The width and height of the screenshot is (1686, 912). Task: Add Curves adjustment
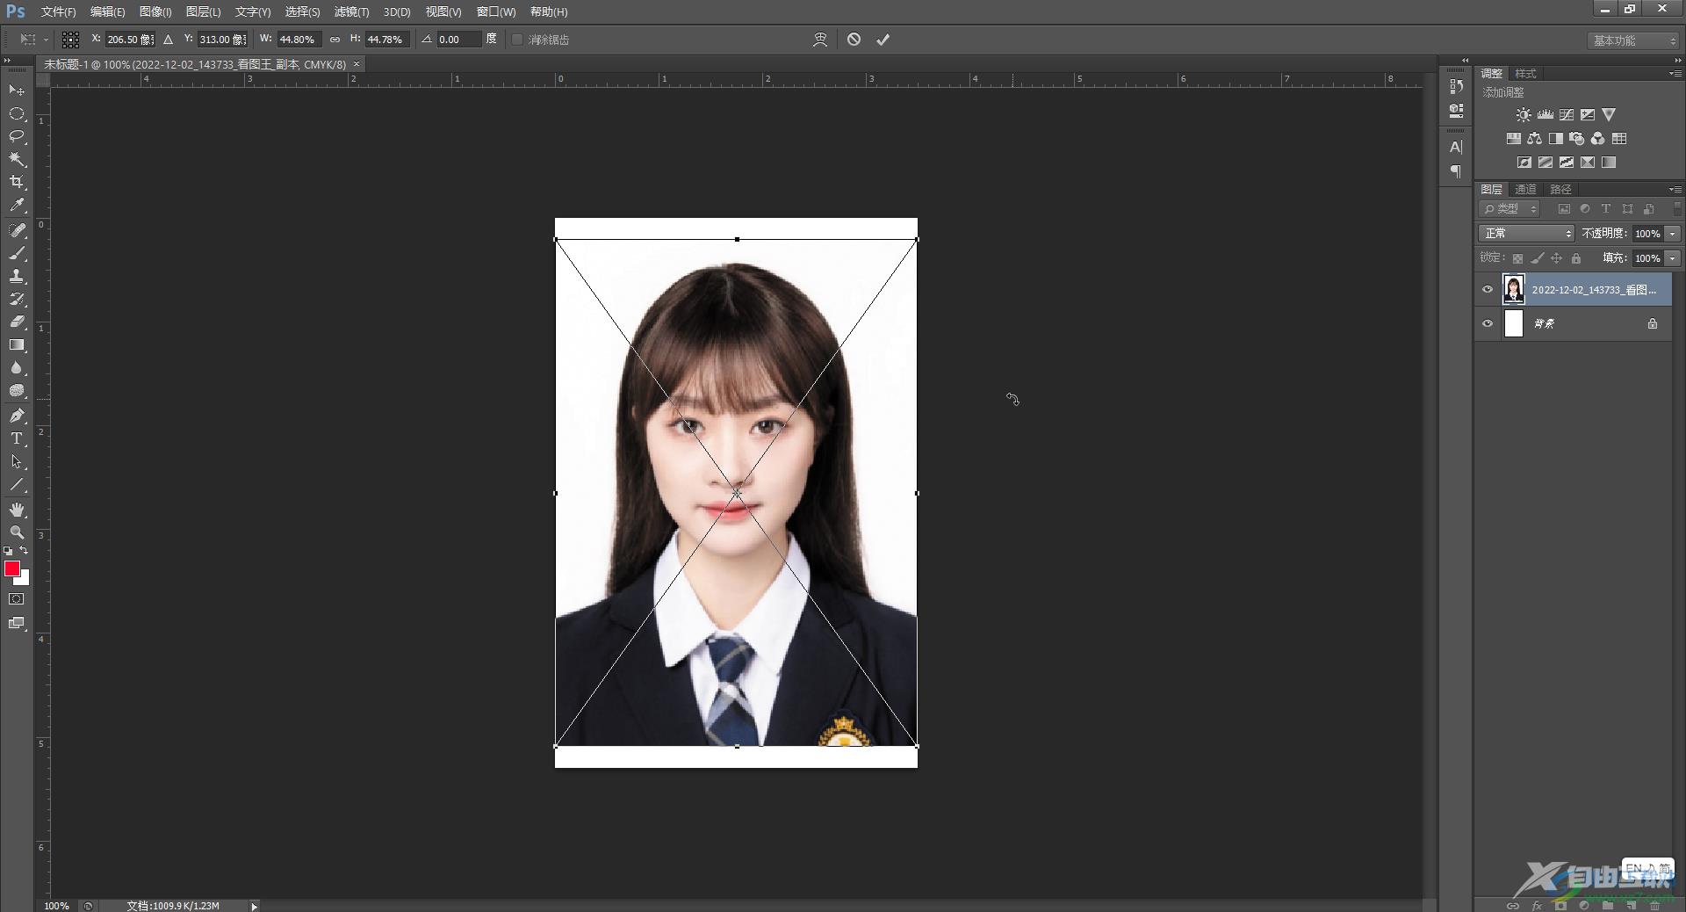[x=1566, y=115]
